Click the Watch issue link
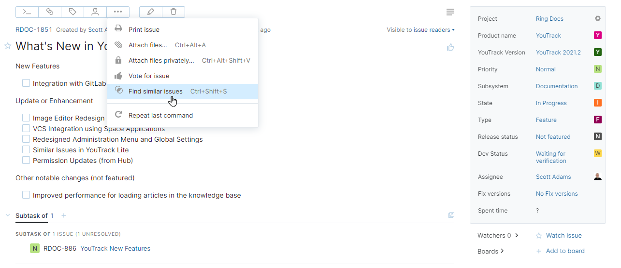The height and width of the screenshot is (268, 621). click(564, 236)
